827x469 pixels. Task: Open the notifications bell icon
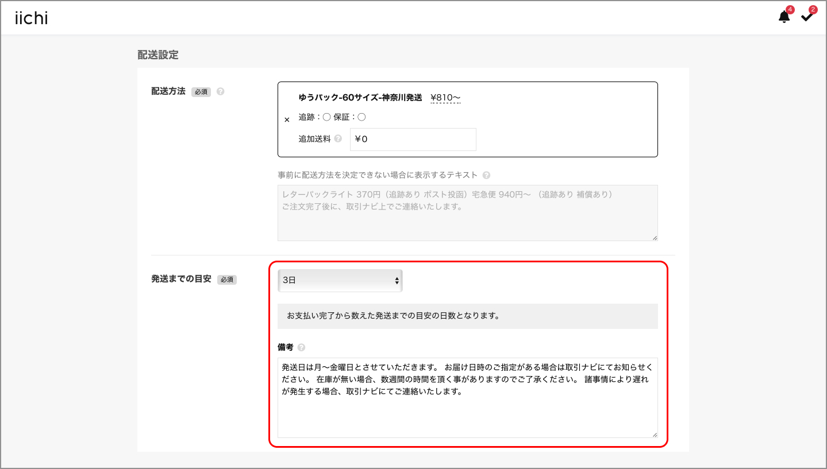coord(784,17)
